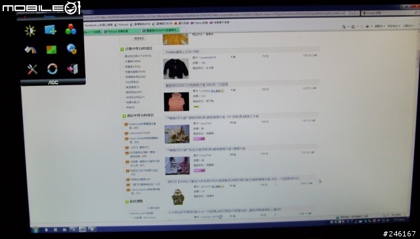Open the yellow garment thumbnail at top
The image size is (420, 239).
(175, 39)
